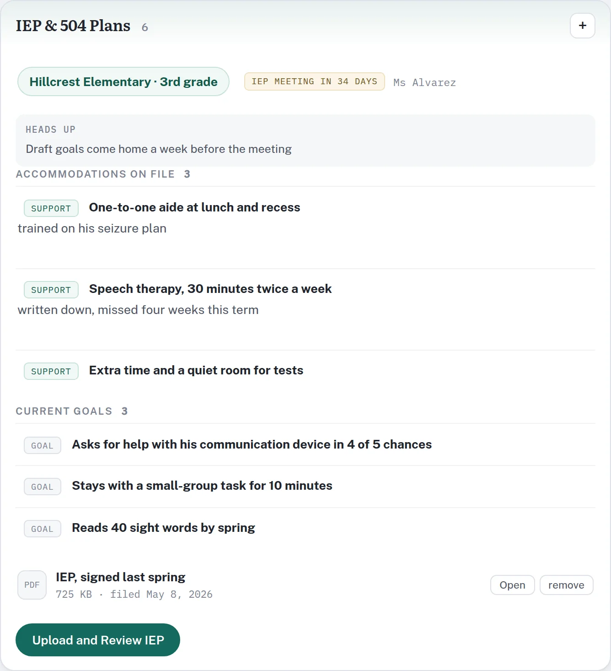Click SUPPORT tag beside speech therapy

point(51,290)
